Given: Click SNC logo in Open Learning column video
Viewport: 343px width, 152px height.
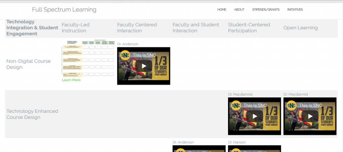Looking at the screenshot, I should pyautogui.click(x=291, y=106).
